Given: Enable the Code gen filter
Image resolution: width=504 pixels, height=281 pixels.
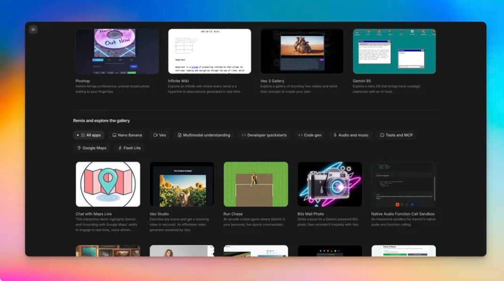Looking at the screenshot, I should point(311,135).
